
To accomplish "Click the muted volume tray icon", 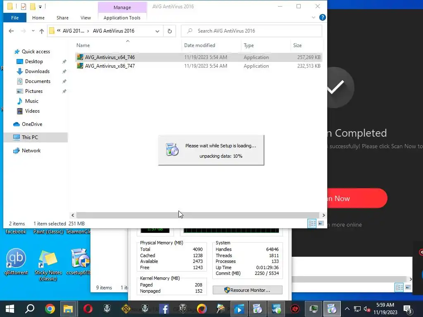I will coord(366,309).
